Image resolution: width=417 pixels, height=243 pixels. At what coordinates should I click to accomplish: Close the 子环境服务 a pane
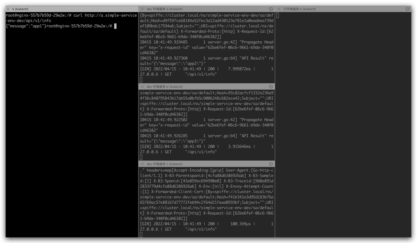[279, 9]
